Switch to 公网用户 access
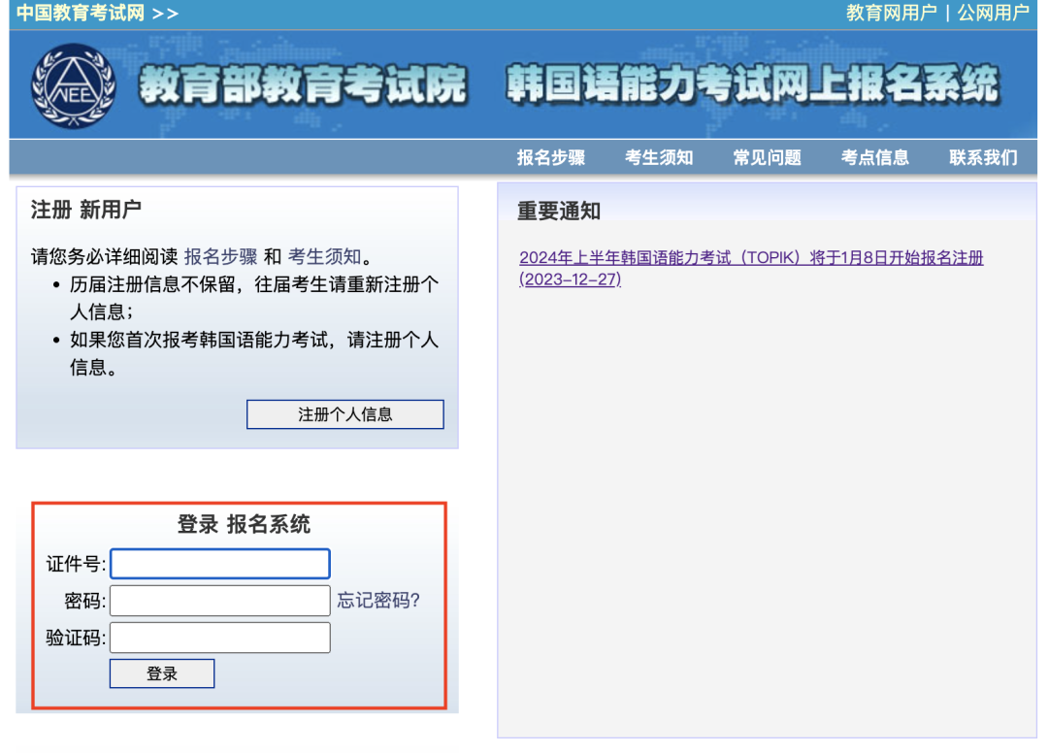This screenshot has height=753, width=1048. [x=994, y=13]
